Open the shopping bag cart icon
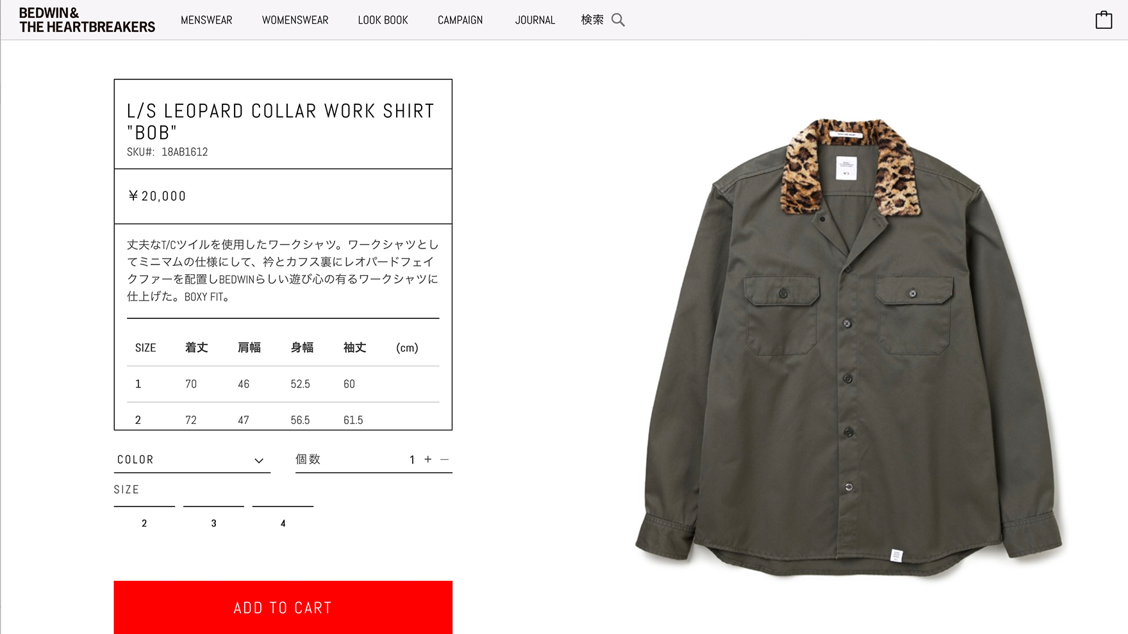This screenshot has width=1128, height=634. [1104, 20]
